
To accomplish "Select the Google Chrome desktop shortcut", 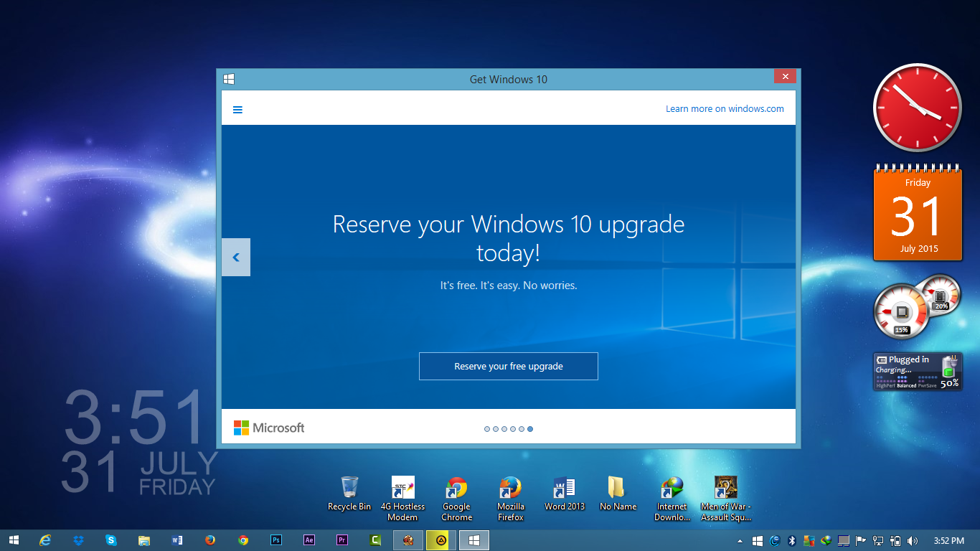I will coord(456,499).
